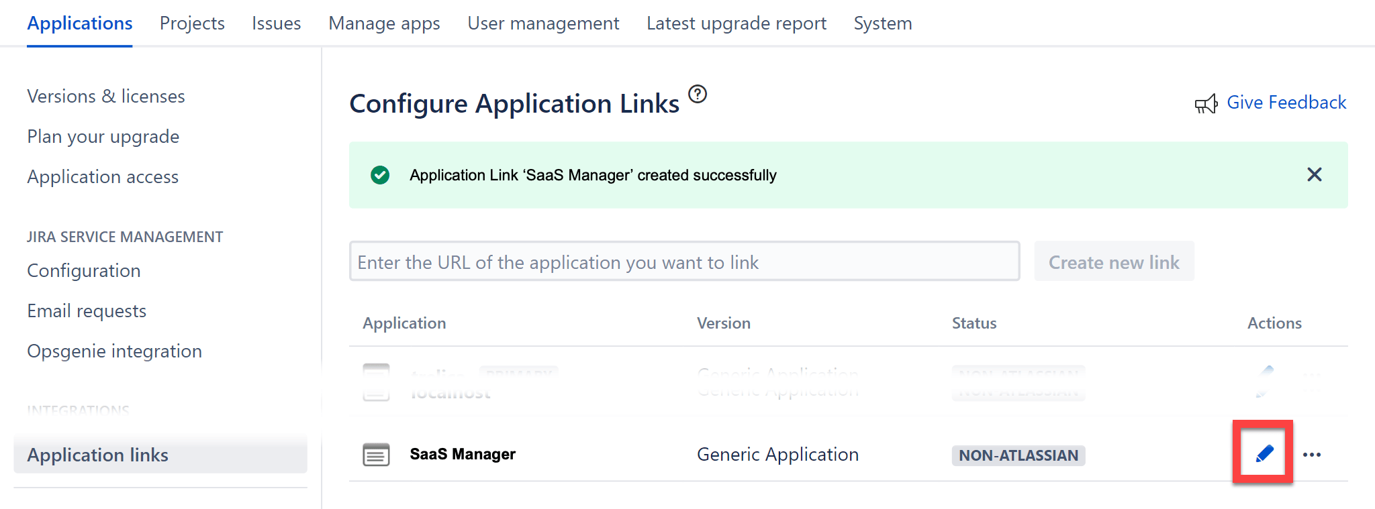Switch to the Applications tab
Image resolution: width=1375 pixels, height=509 pixels.
[80, 23]
